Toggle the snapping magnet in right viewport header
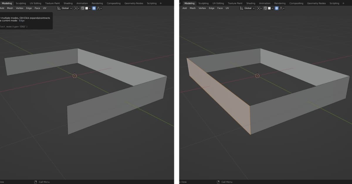The height and width of the screenshot is (184, 352). click(265, 8)
